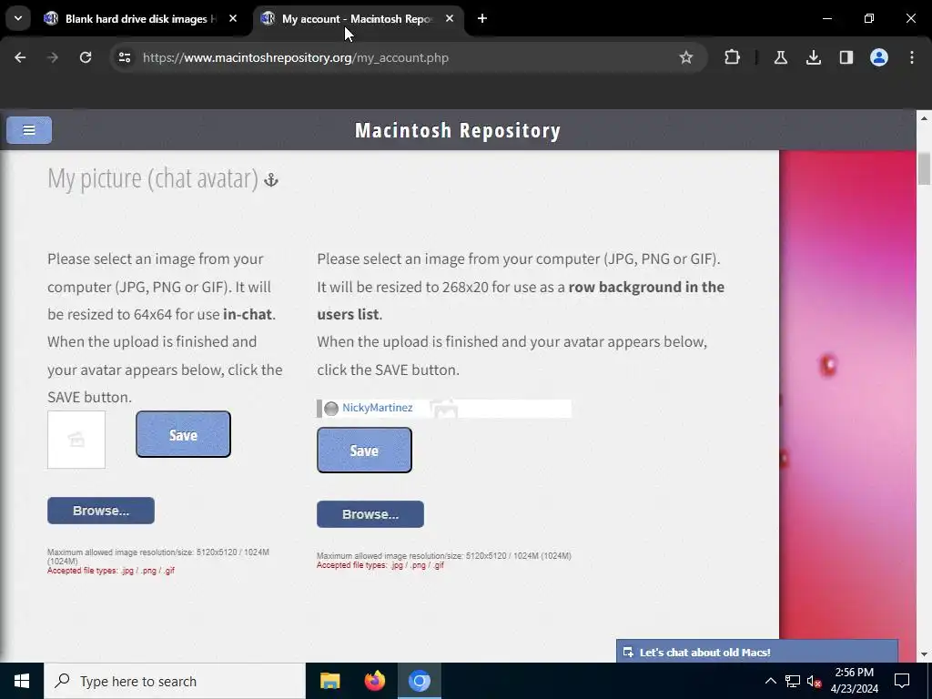932x699 pixels.
Task: Reload the current page
Action: pyautogui.click(x=86, y=57)
